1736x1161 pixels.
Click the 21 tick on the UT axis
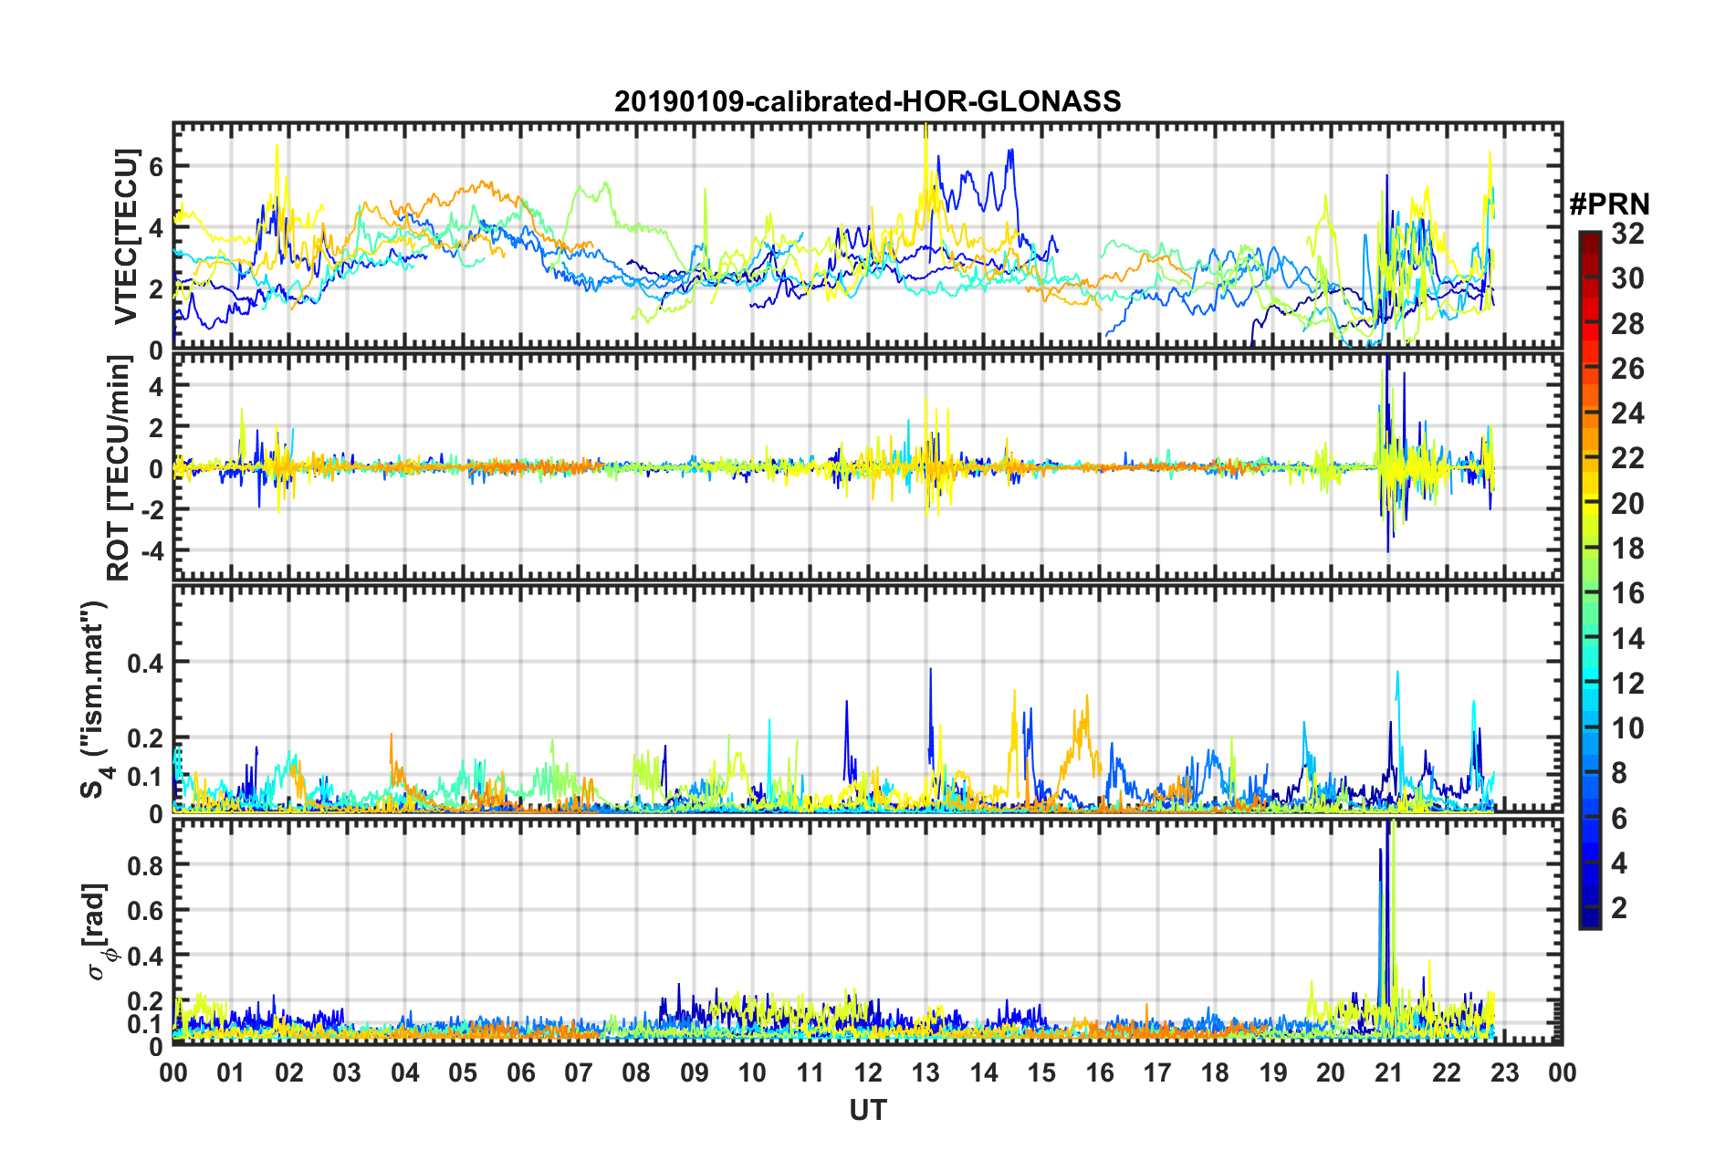pos(1388,1072)
